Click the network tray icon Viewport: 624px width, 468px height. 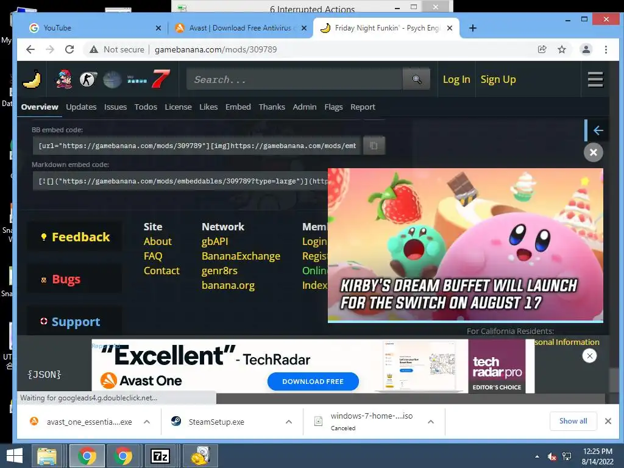[x=567, y=456]
